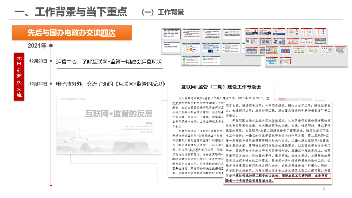Open the "互联网+监管的反思" cover slide image
The width and height of the screenshot is (352, 198).
[109, 125]
